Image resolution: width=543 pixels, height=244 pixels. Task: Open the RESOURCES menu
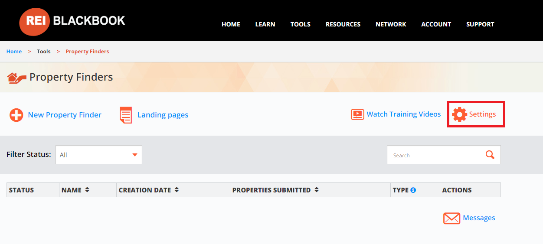click(343, 24)
